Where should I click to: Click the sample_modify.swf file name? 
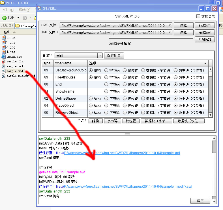pyautogui.click(x=21, y=76)
